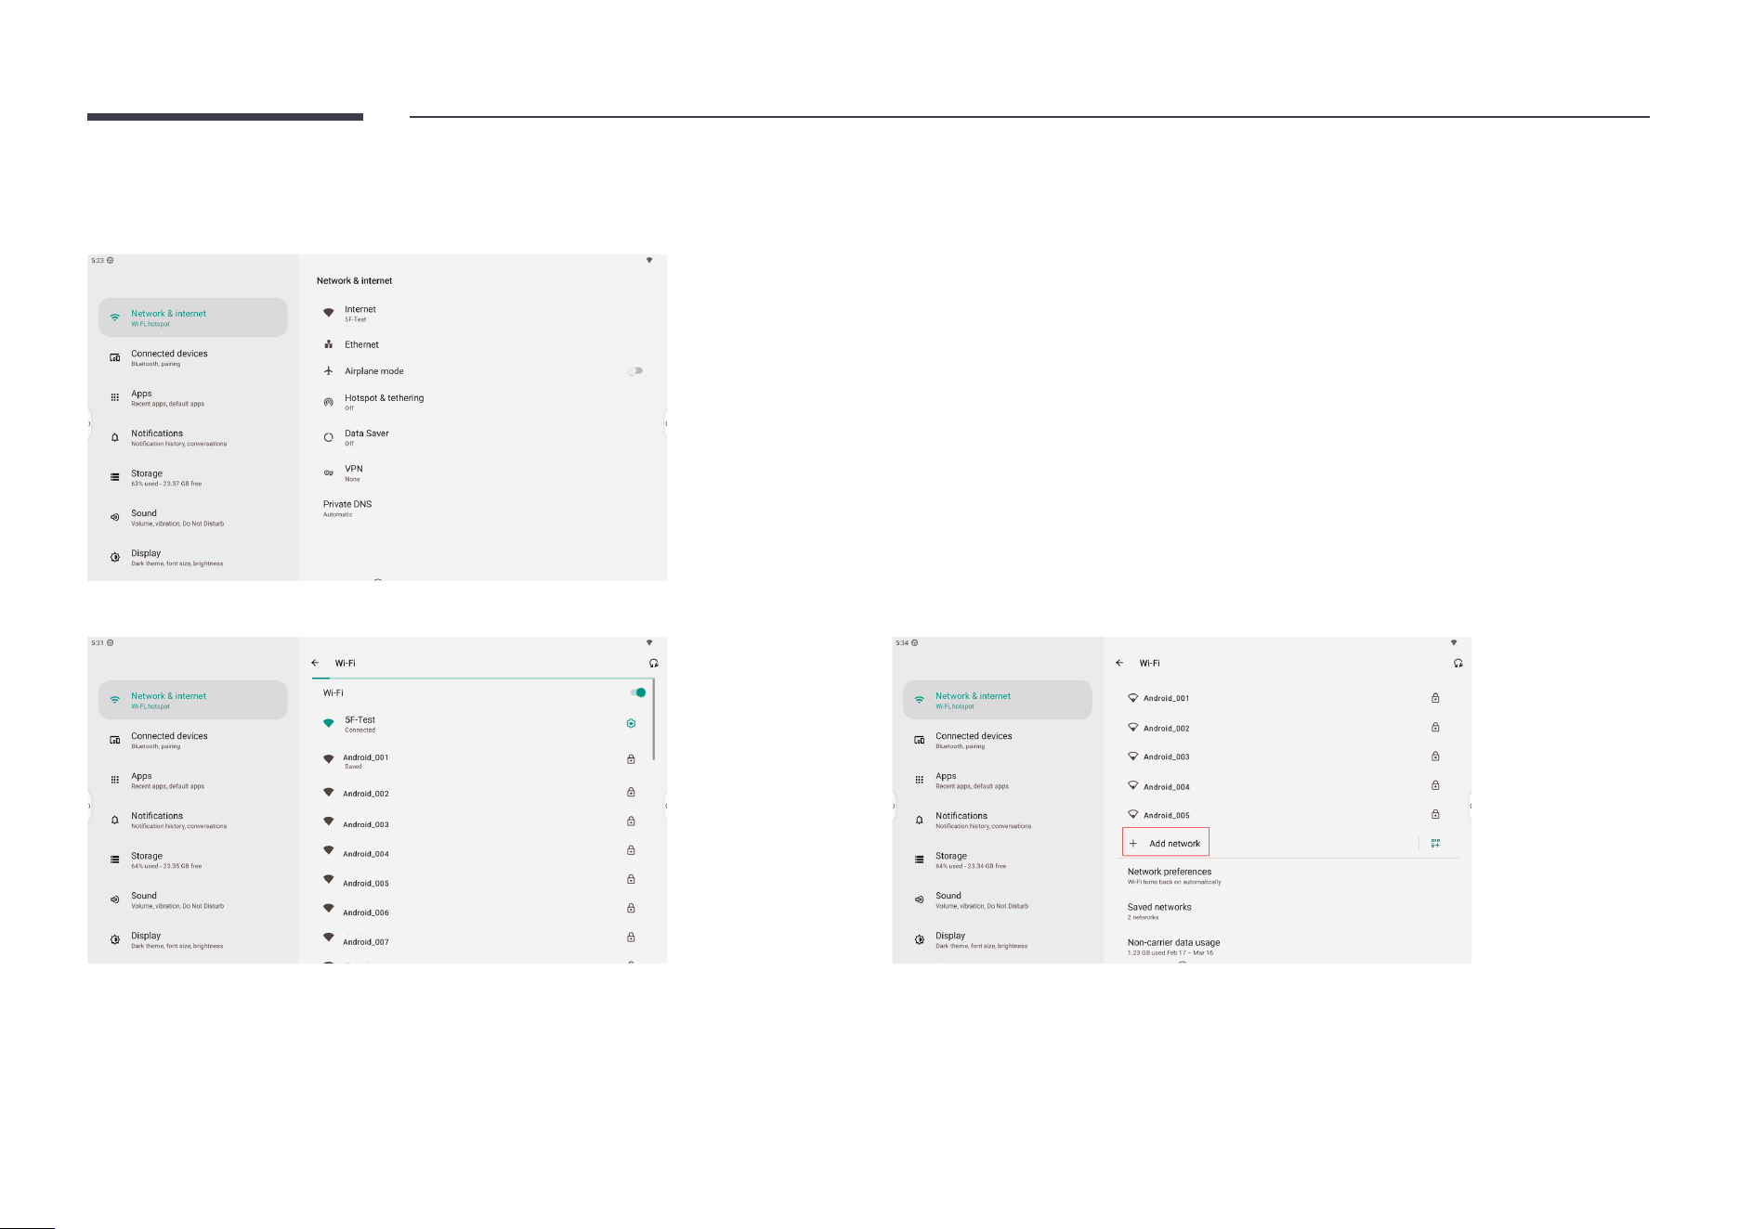Select Display in 5:31 screen sidebar

[193, 939]
